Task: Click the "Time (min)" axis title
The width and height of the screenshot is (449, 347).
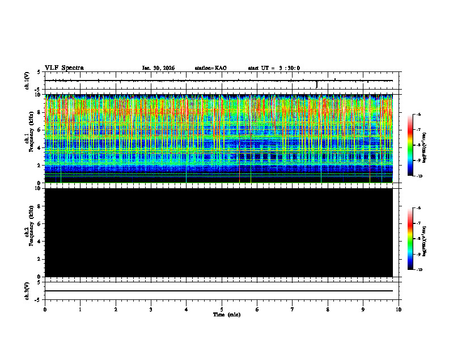Action: coord(227,315)
